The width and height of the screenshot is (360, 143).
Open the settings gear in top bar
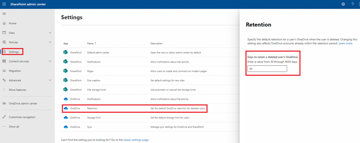pyautogui.click(x=343, y=4)
